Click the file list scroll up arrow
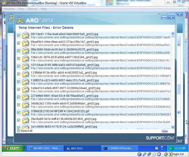Viewport: 189px width, 157px height. tap(173, 34)
